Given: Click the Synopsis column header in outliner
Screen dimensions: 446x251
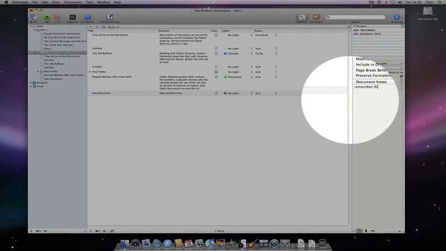Looking at the screenshot, I should tap(184, 31).
